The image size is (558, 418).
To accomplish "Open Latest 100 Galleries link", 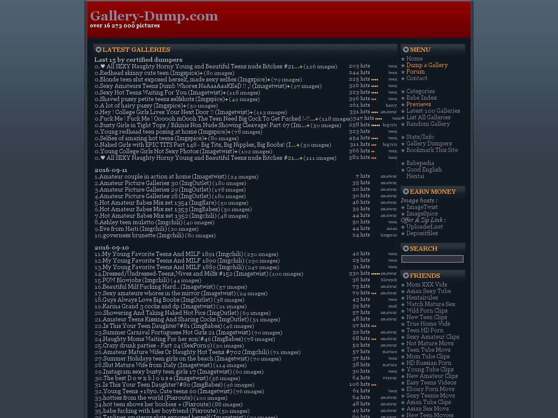I will click(x=433, y=111).
